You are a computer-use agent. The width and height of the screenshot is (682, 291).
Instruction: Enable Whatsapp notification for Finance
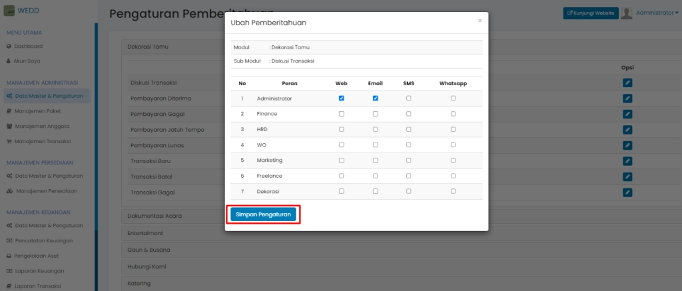(453, 114)
